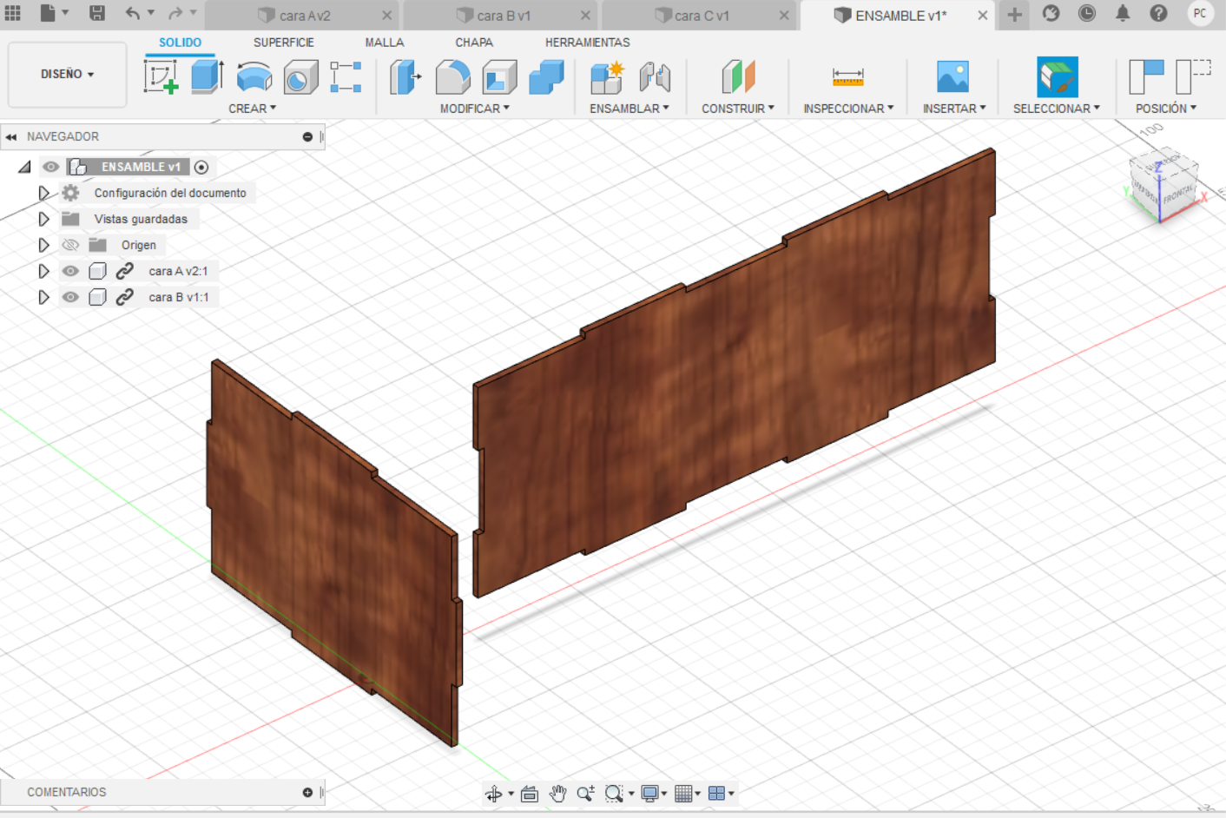Open the notifications bell

(1123, 13)
